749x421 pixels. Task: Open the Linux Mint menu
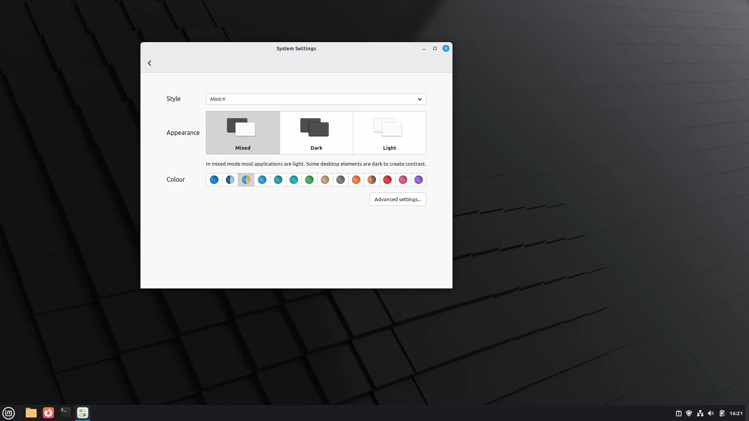(8, 413)
